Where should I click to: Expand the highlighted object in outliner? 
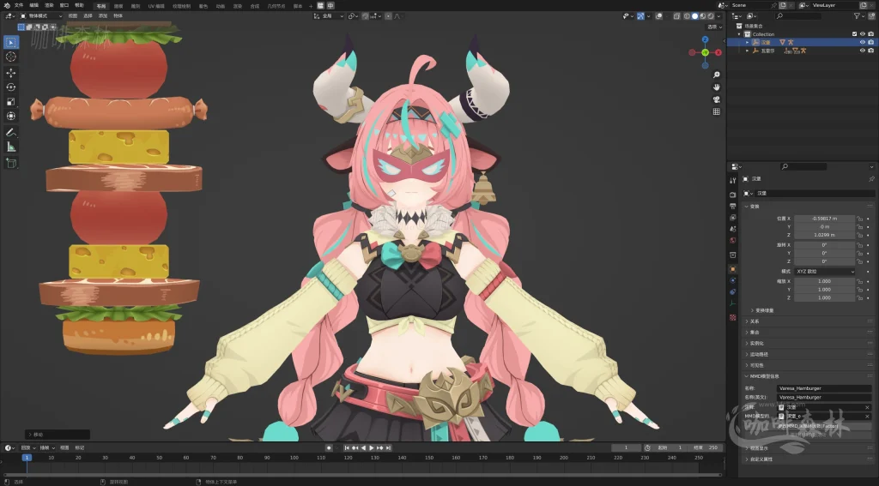[x=748, y=42]
